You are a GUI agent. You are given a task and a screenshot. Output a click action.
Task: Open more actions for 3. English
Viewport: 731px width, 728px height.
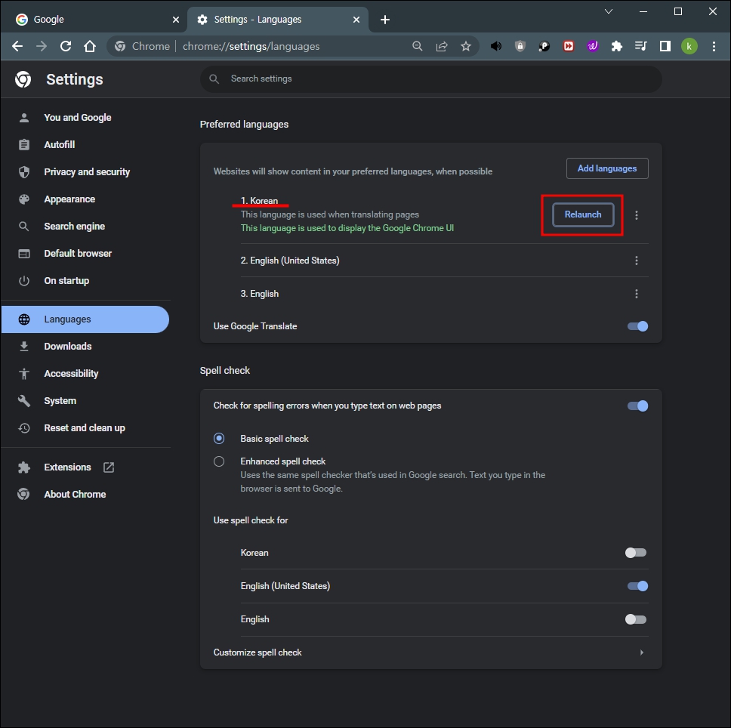click(637, 294)
